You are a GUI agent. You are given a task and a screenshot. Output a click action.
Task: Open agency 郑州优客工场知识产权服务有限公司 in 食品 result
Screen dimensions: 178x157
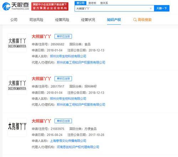click(81, 62)
